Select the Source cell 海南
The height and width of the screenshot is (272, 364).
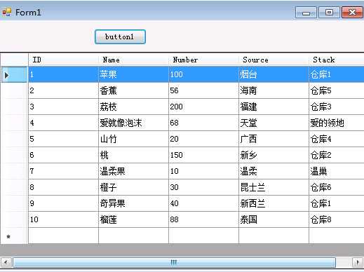tap(274, 90)
